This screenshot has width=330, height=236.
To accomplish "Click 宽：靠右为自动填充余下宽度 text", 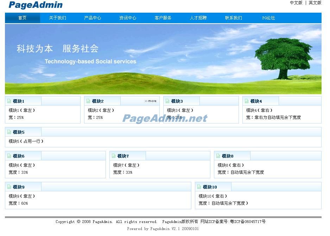I will point(273,117).
